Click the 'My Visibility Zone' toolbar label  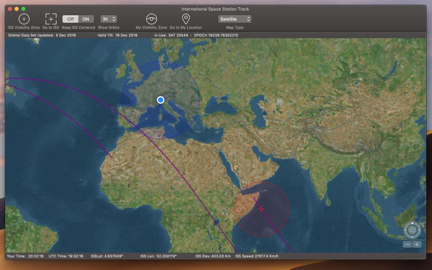(x=151, y=28)
